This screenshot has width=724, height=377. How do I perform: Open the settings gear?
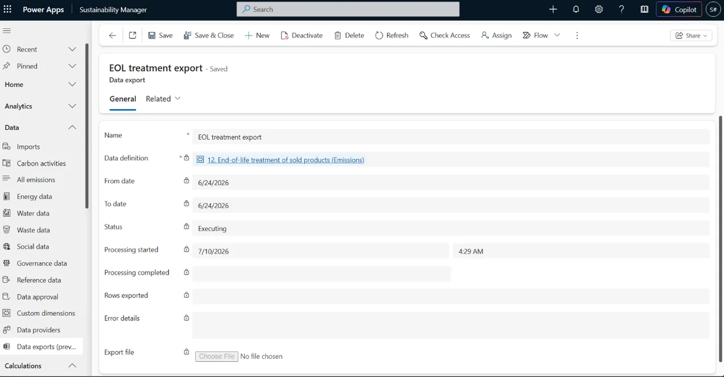click(599, 10)
